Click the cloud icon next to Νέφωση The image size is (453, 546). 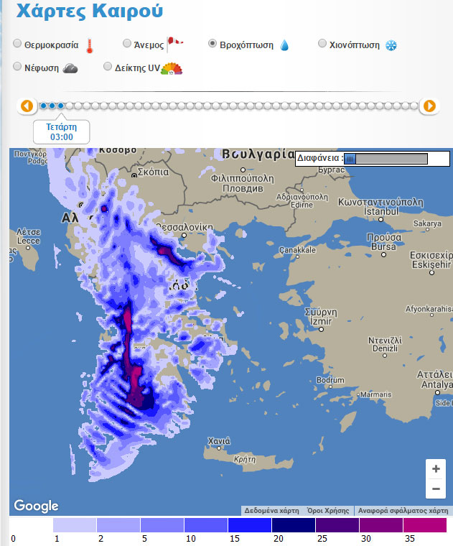70,68
